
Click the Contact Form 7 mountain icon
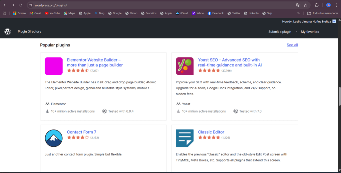coord(54,138)
